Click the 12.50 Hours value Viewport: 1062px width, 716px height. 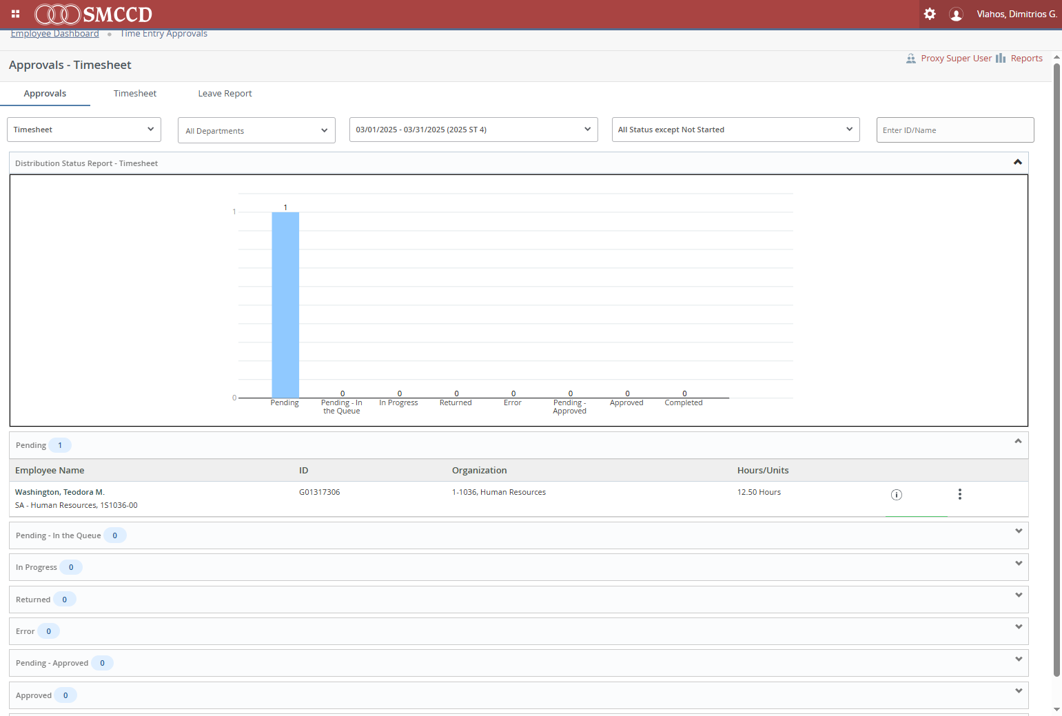point(759,492)
